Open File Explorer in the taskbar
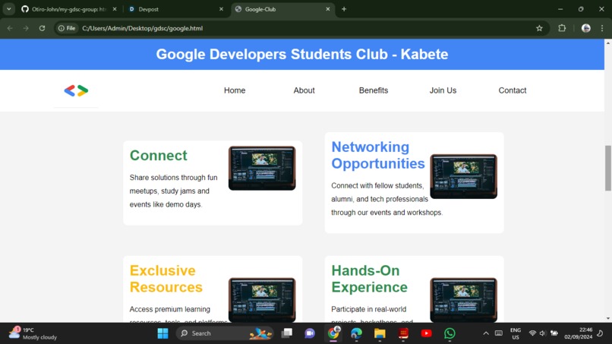The width and height of the screenshot is (612, 344). coord(380,333)
